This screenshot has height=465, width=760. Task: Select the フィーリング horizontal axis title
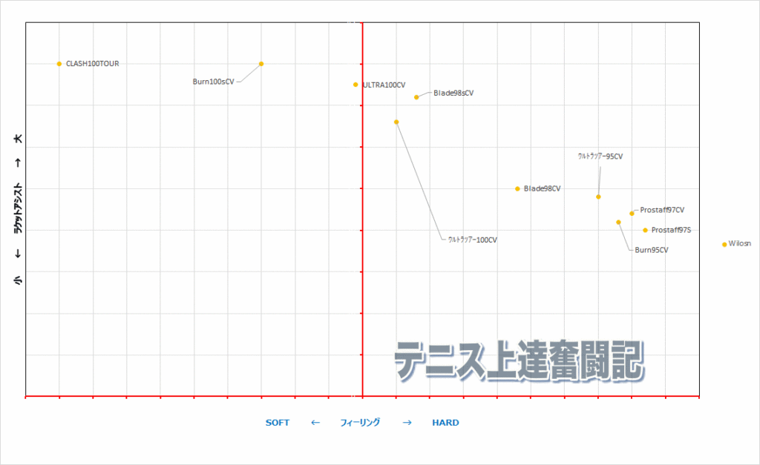tap(360, 423)
